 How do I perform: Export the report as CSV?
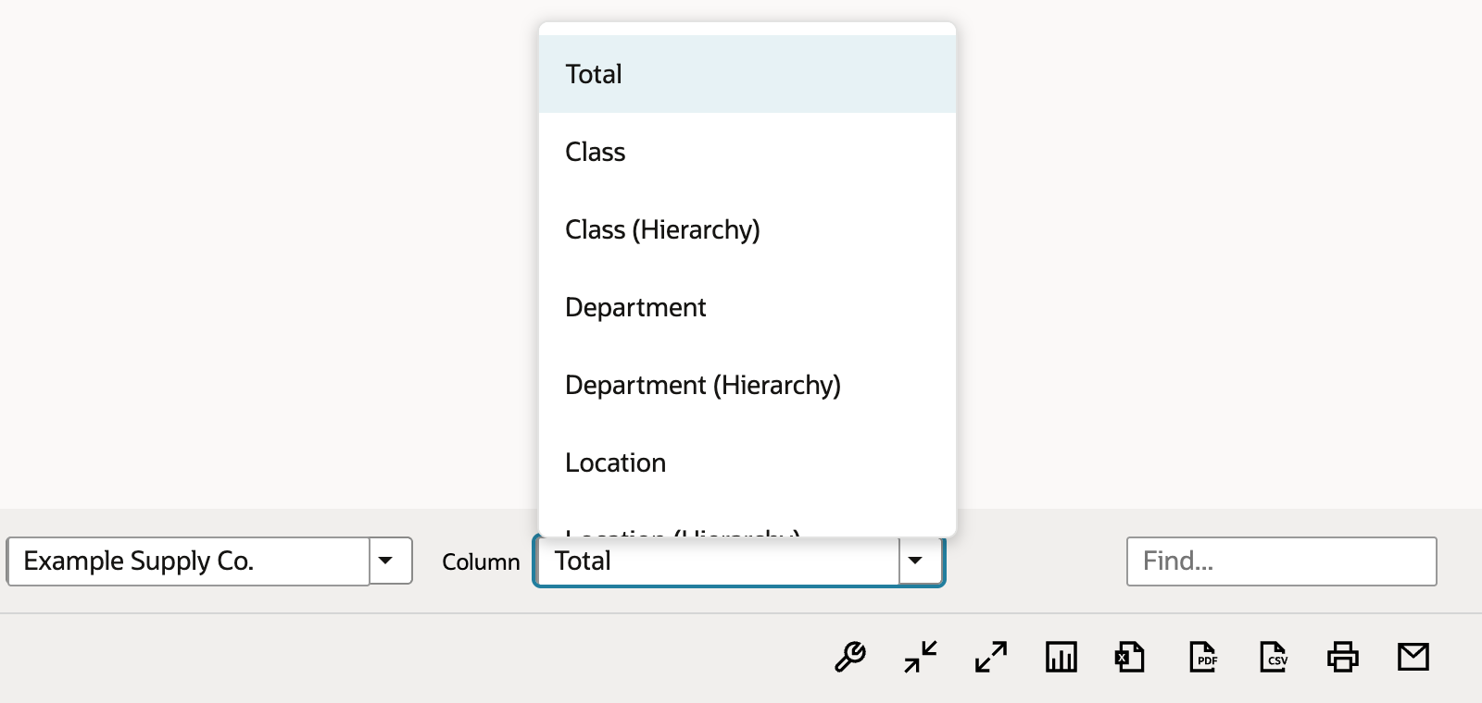[x=1274, y=657]
